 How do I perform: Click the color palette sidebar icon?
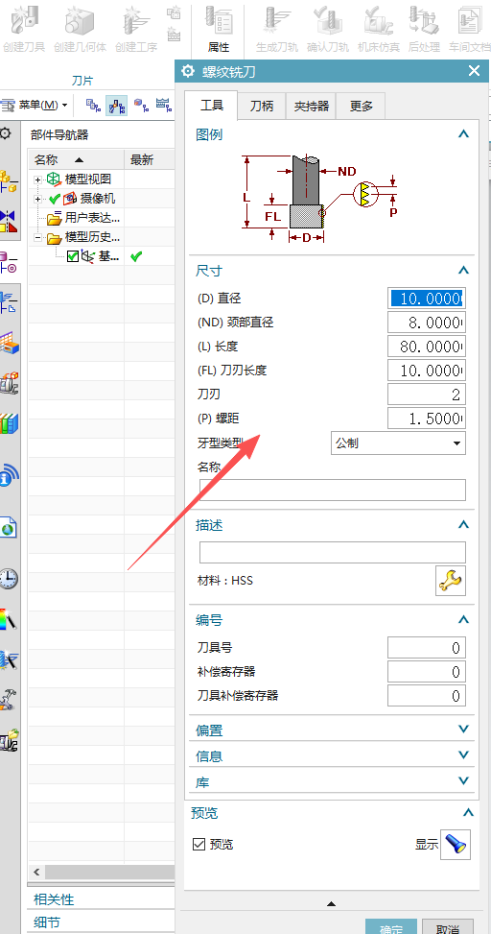pyautogui.click(x=9, y=619)
